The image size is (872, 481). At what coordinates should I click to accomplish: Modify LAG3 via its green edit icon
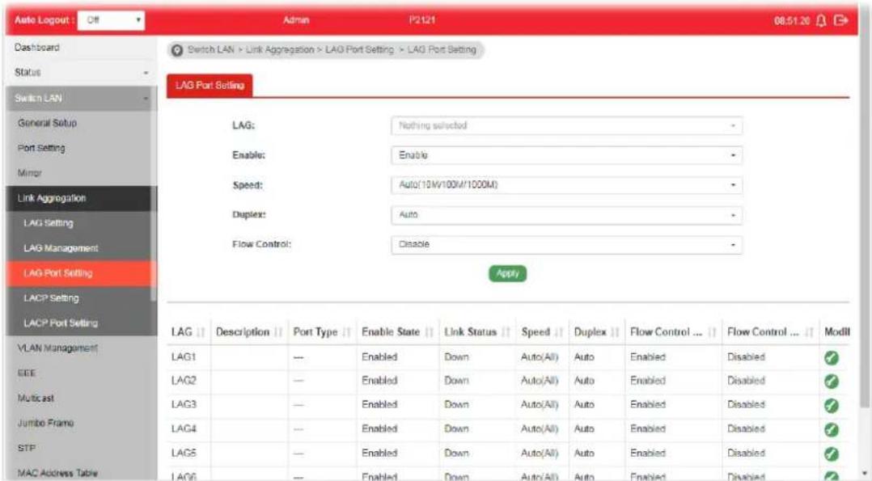point(831,405)
